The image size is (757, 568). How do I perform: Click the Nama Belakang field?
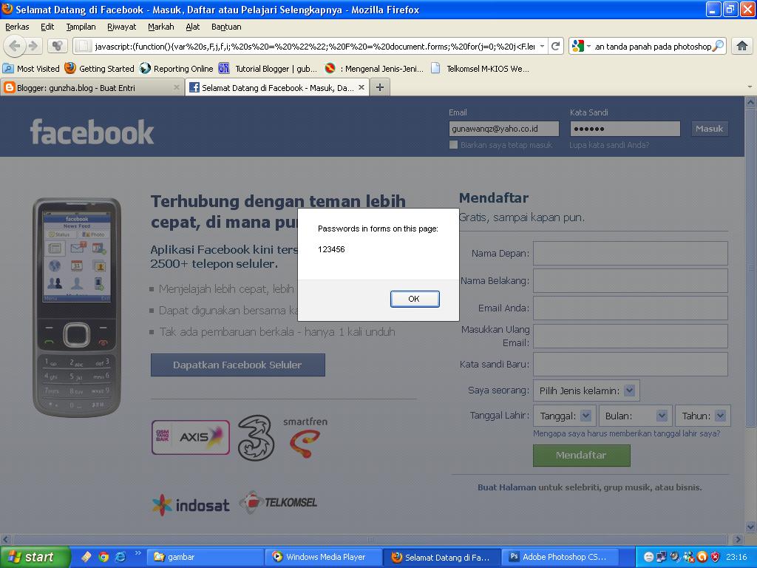[x=630, y=280]
